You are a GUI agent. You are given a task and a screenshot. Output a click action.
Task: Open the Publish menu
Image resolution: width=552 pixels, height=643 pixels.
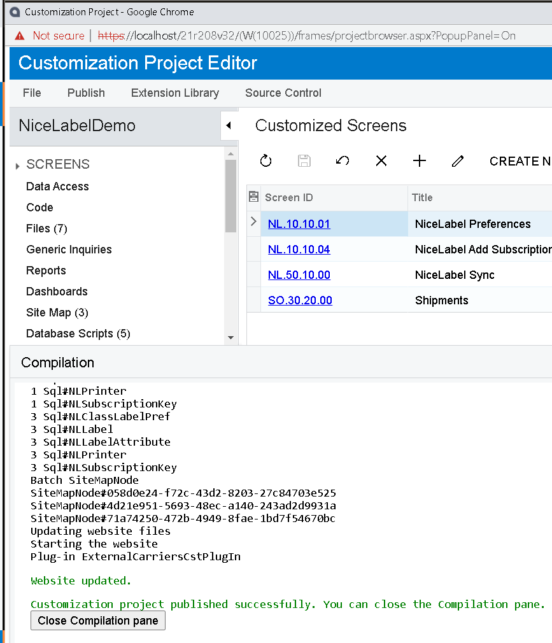coord(85,93)
